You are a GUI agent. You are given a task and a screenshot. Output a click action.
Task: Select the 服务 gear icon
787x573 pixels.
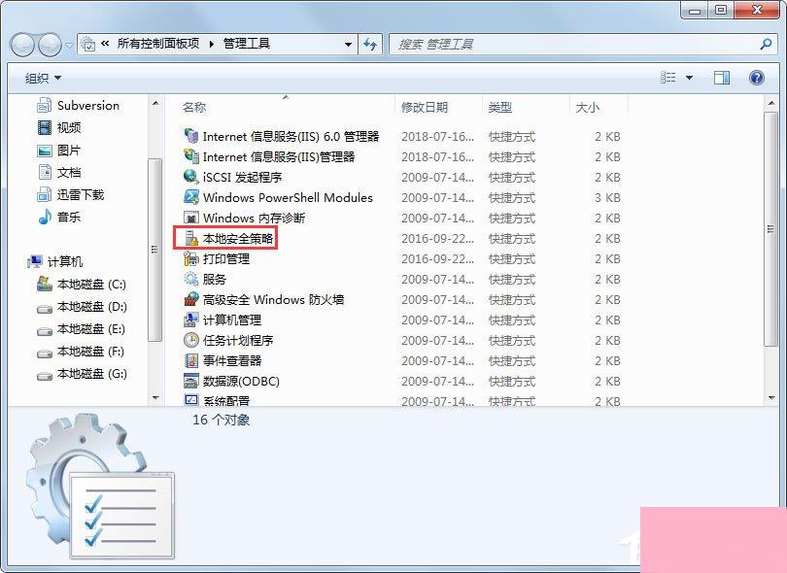(x=190, y=279)
